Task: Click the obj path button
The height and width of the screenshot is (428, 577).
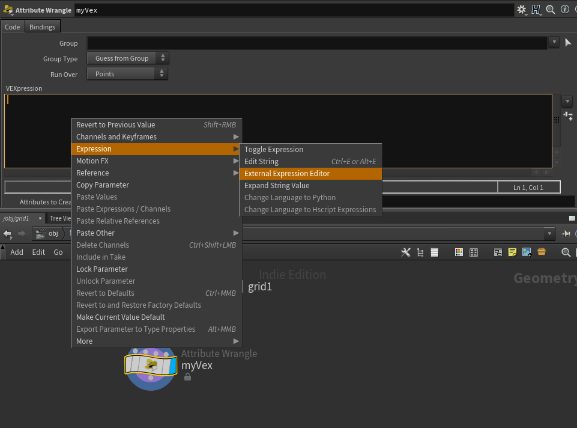Action: point(48,234)
